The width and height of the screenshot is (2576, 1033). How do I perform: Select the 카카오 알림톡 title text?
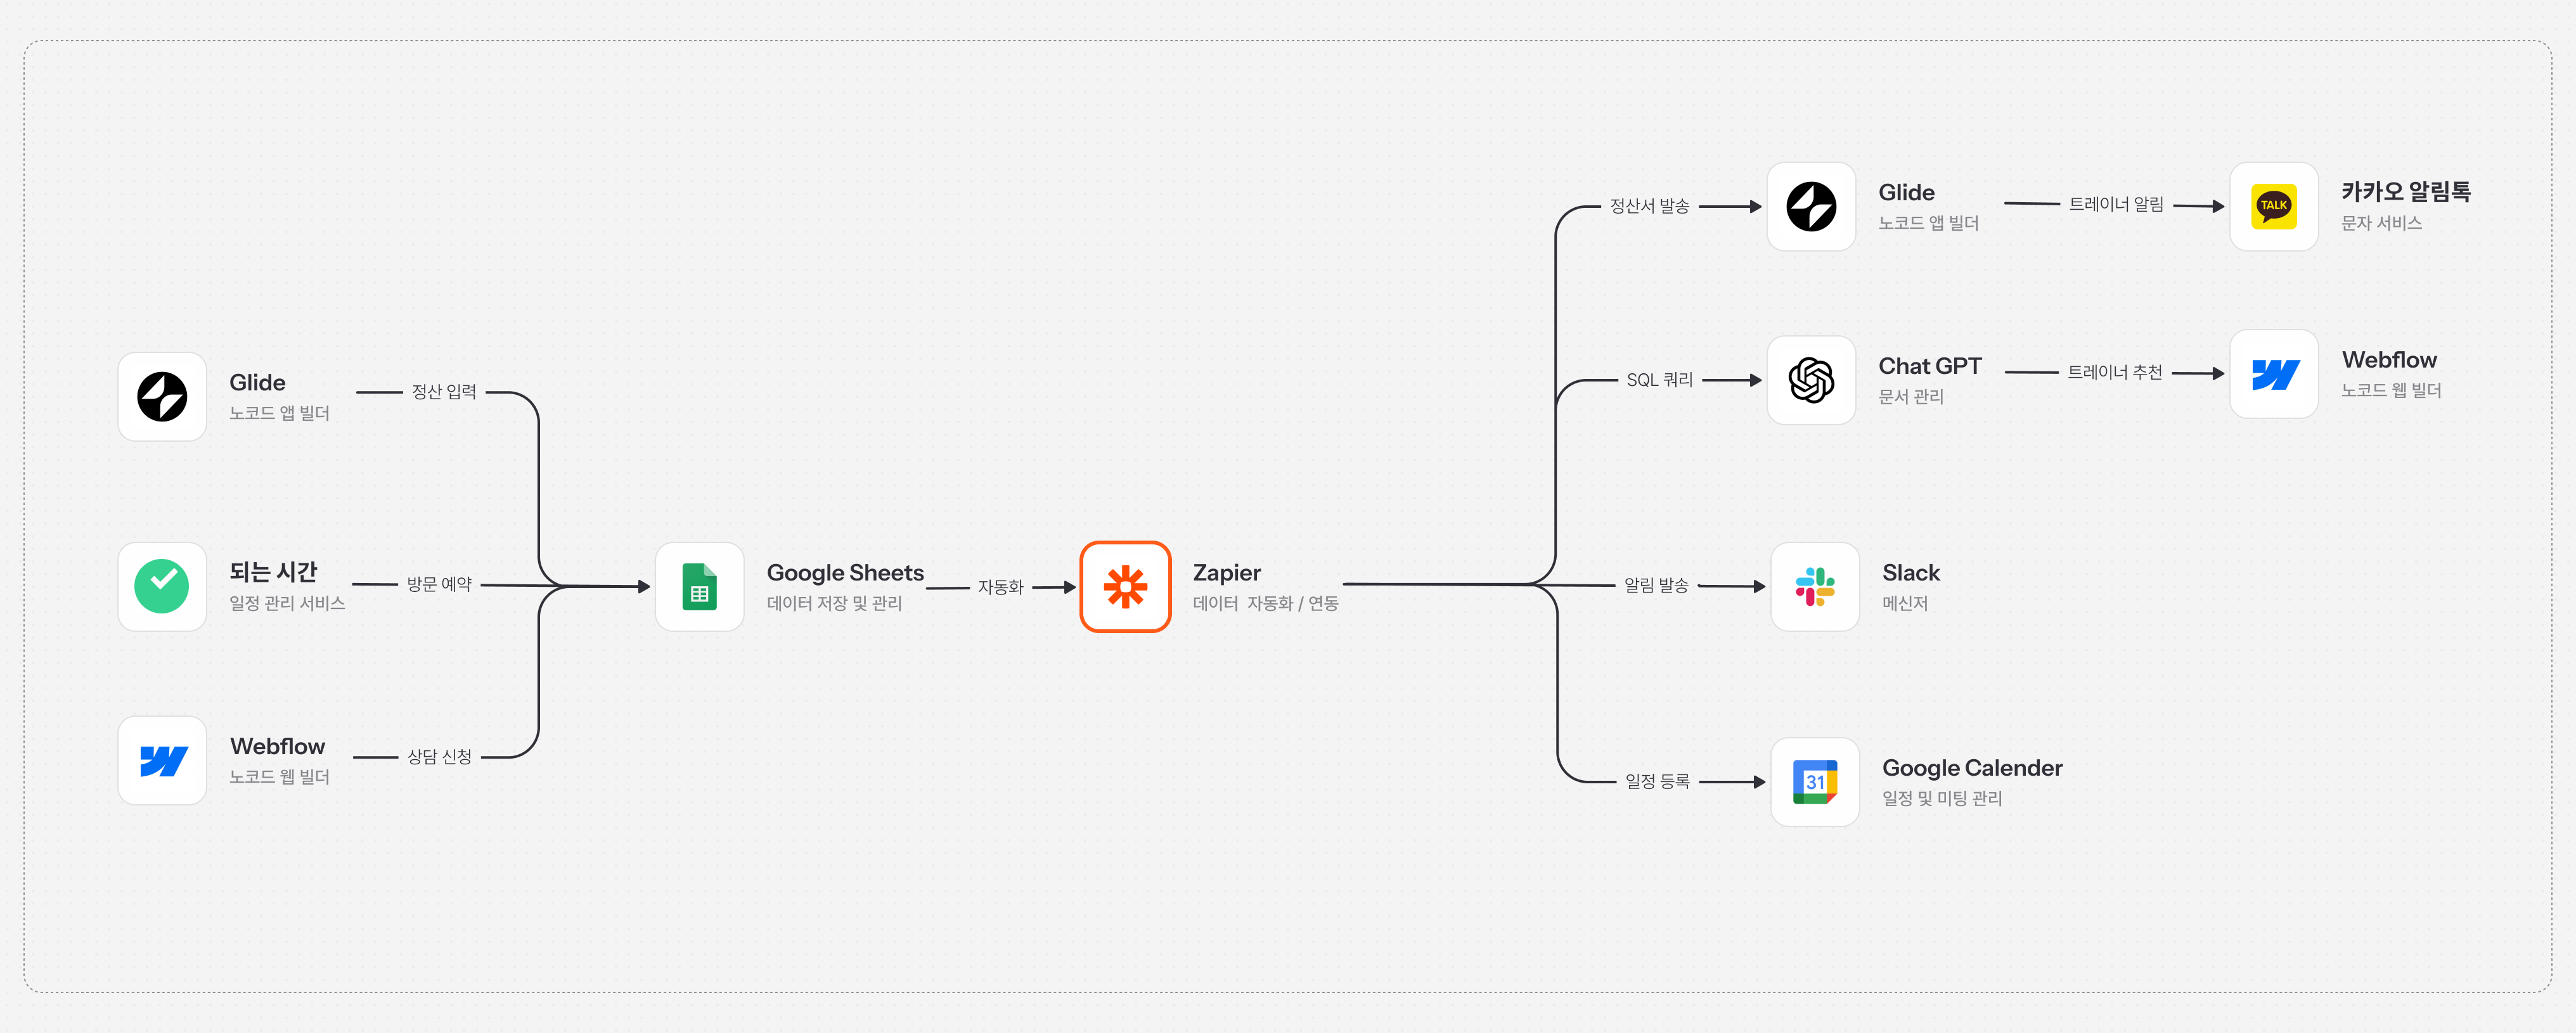coord(2405,192)
